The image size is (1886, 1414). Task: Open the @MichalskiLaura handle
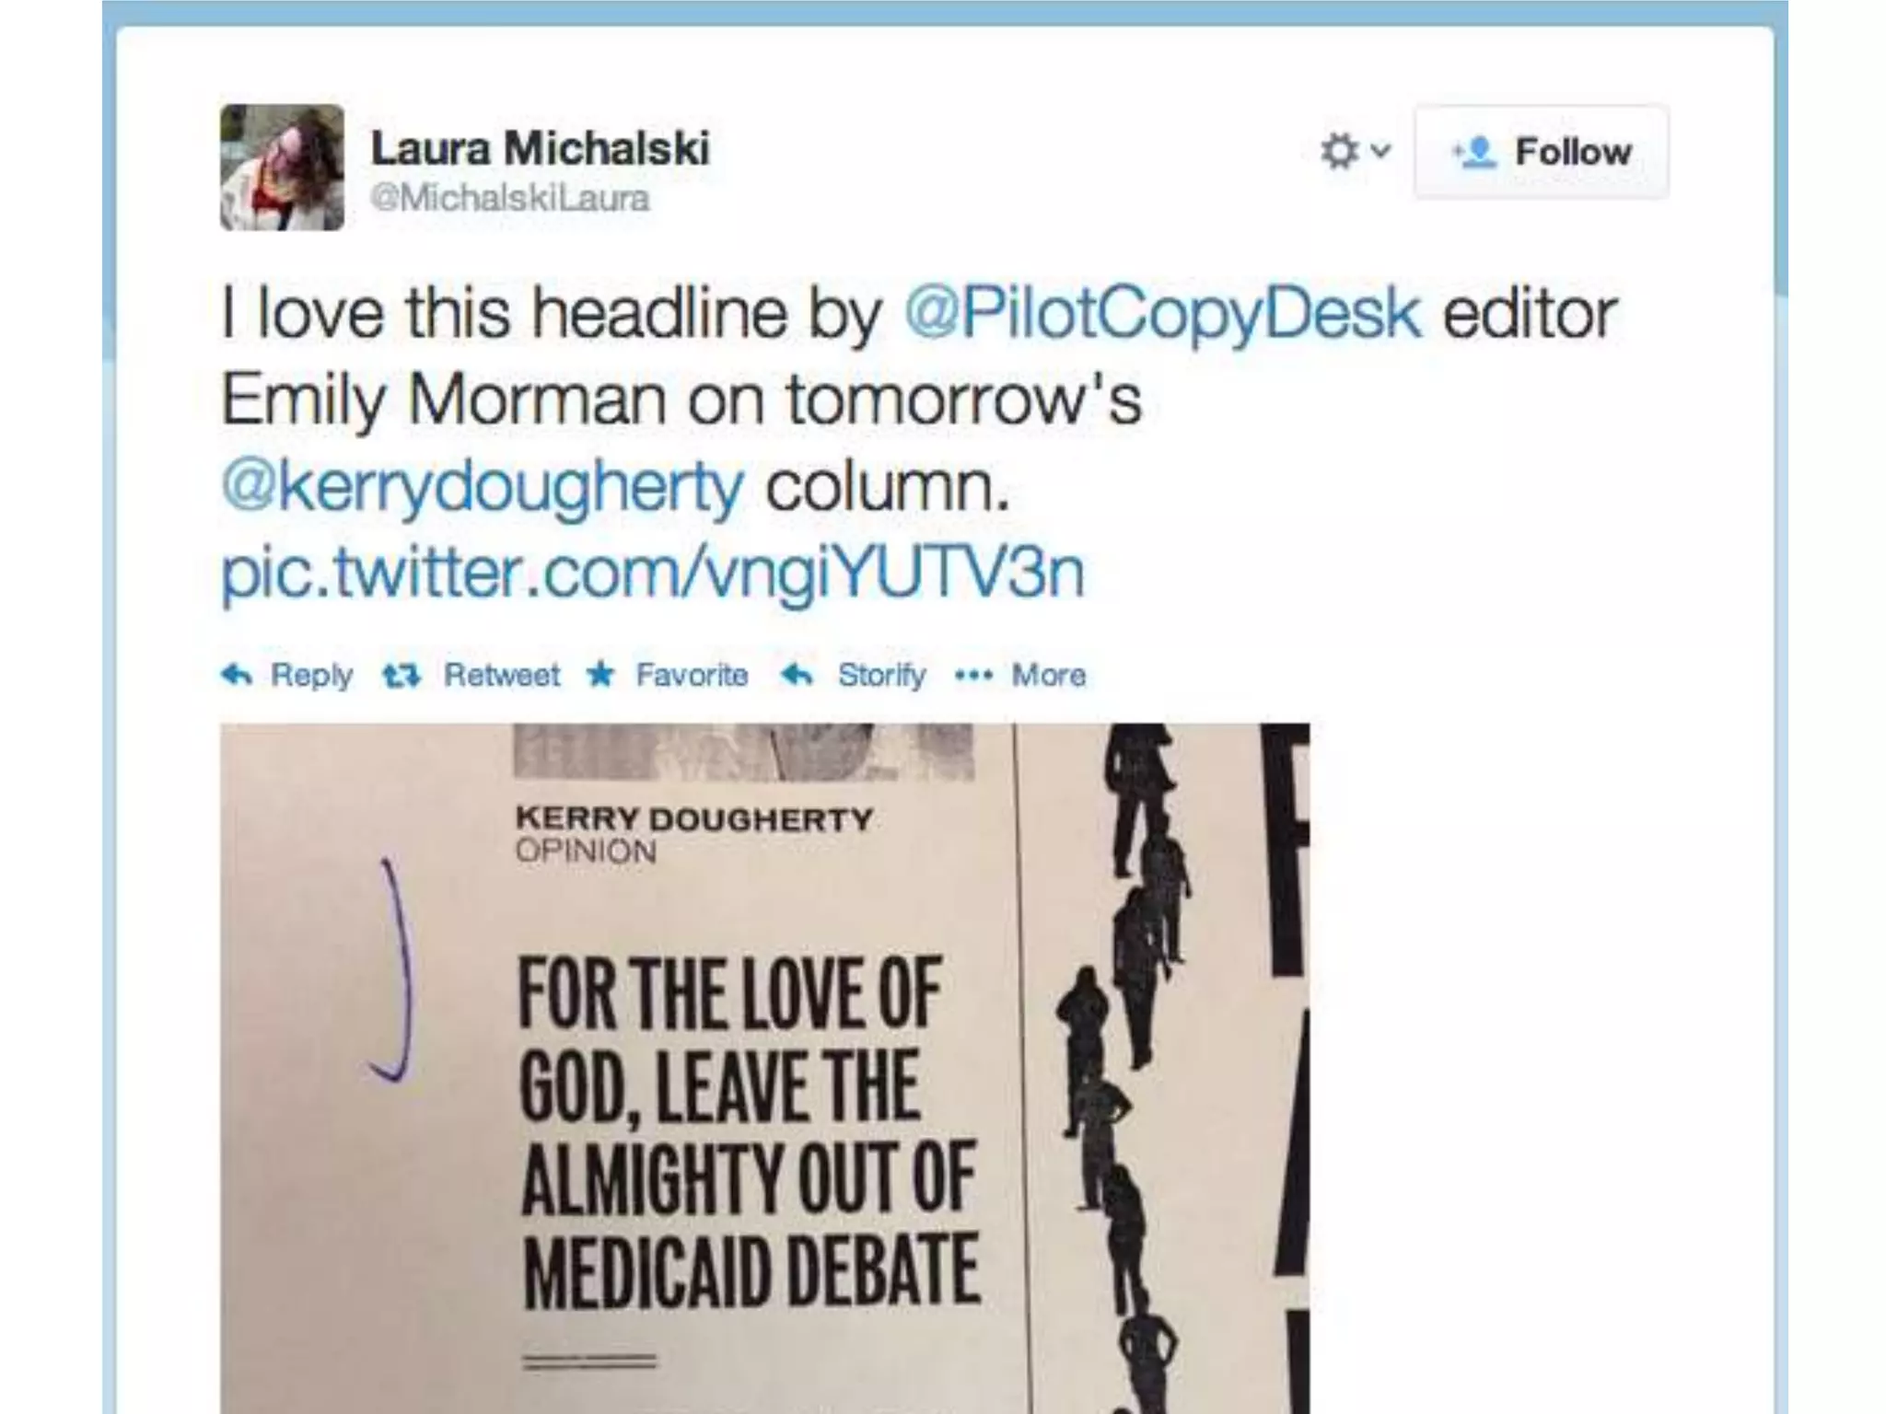pyautogui.click(x=510, y=198)
